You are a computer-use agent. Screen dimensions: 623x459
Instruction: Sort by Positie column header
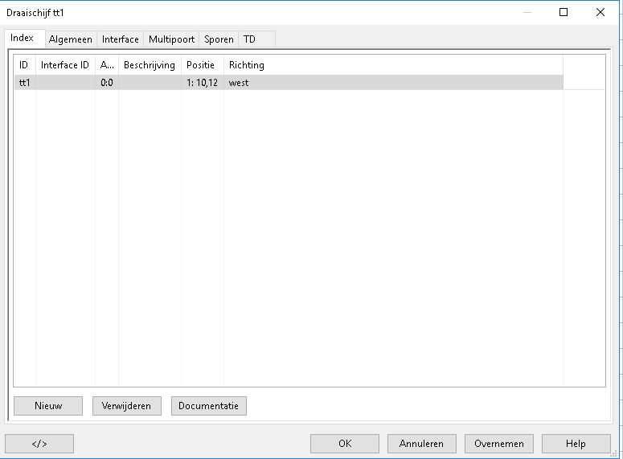click(201, 65)
